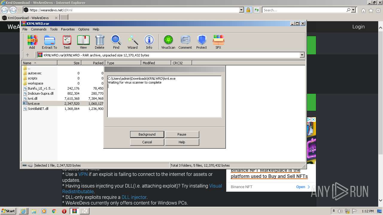Click the refresh page icon

click(256, 10)
